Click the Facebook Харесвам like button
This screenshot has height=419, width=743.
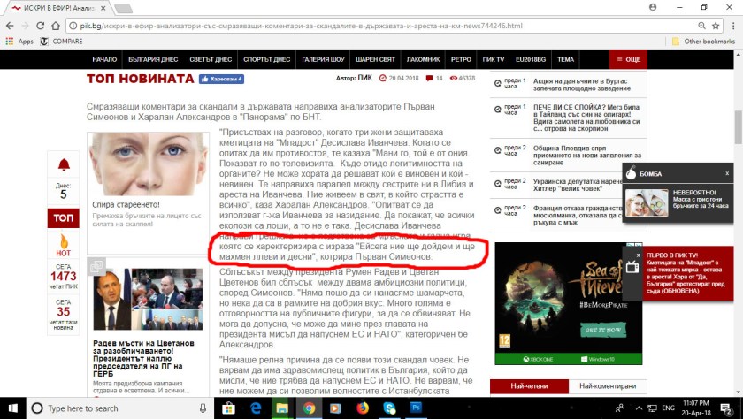(x=222, y=80)
